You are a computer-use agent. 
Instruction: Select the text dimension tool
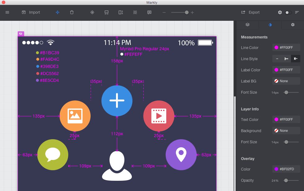(x=120, y=12)
